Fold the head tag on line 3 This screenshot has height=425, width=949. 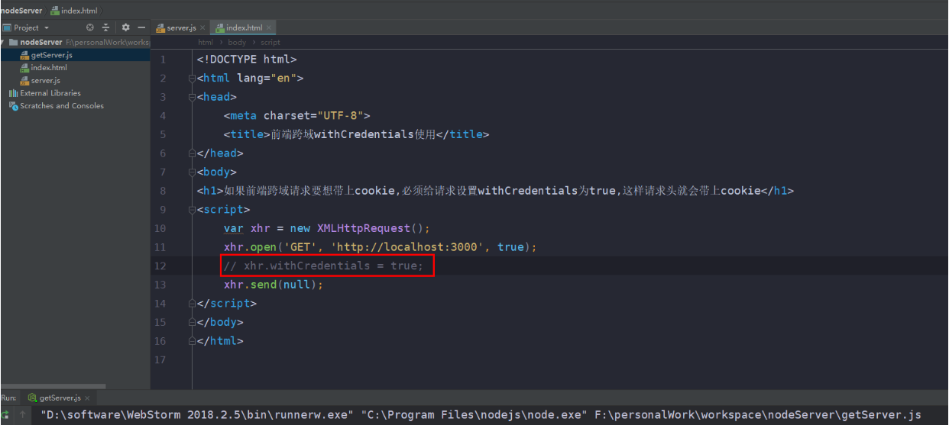191,97
